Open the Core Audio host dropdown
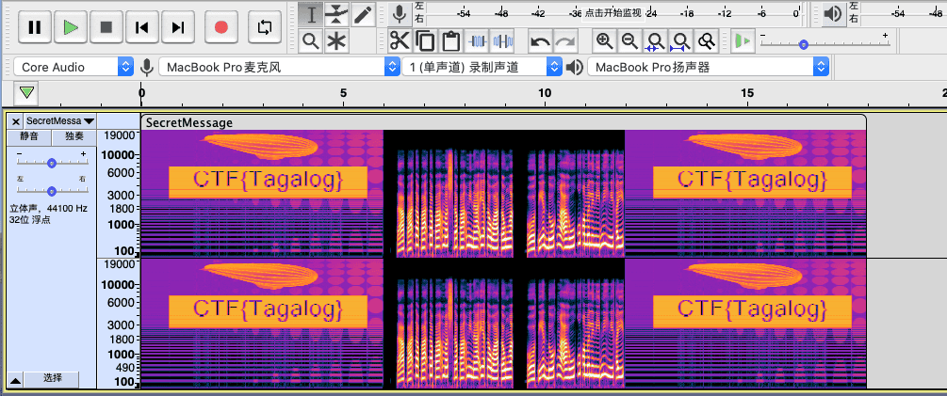 tap(73, 67)
